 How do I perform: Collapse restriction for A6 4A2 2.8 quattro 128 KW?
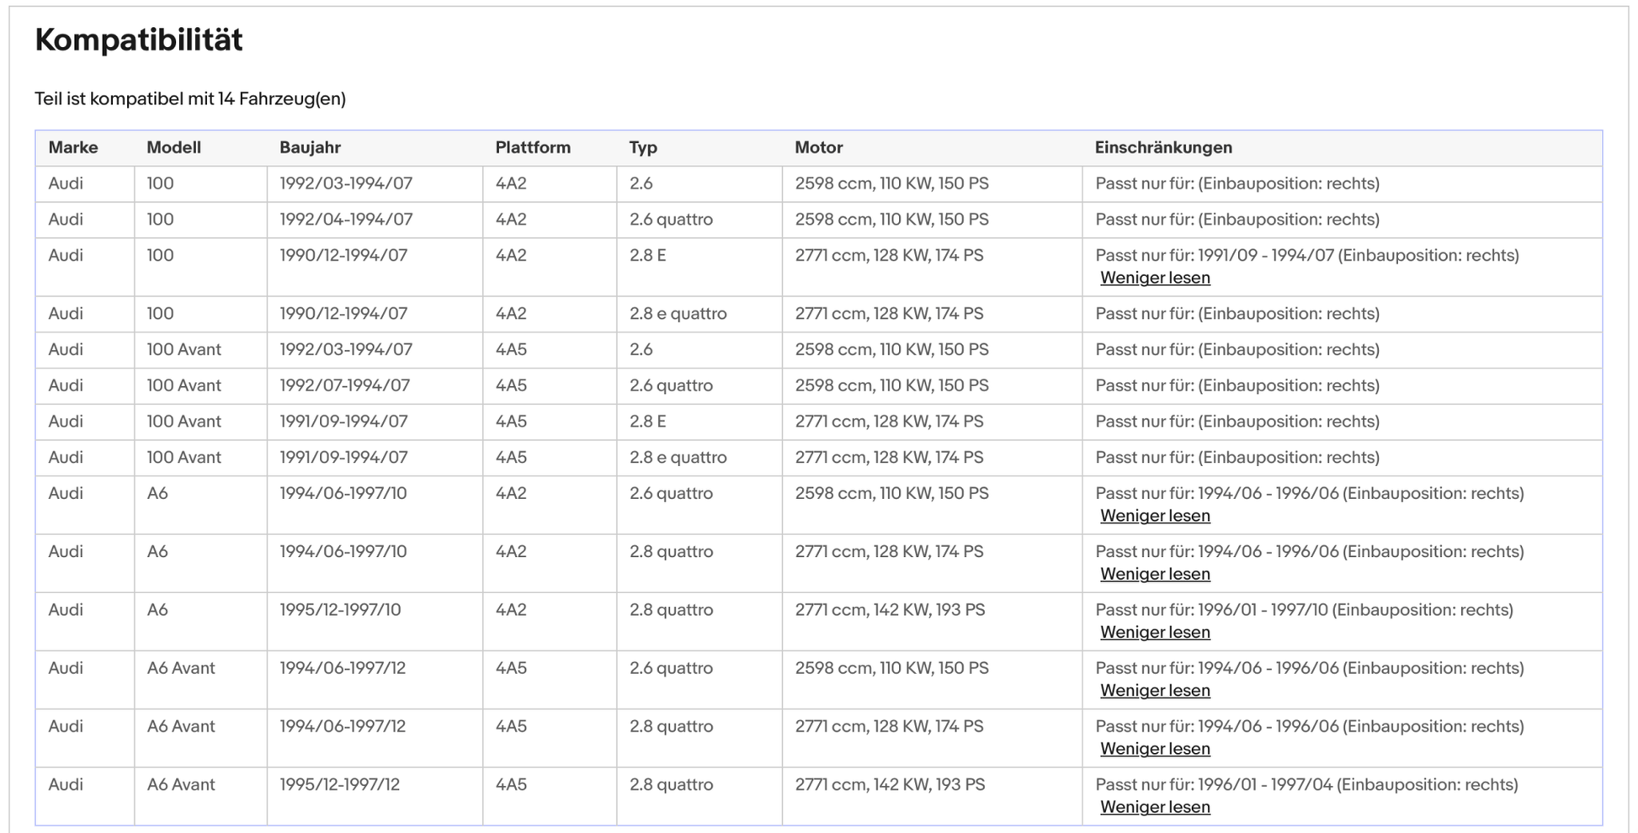1155,574
